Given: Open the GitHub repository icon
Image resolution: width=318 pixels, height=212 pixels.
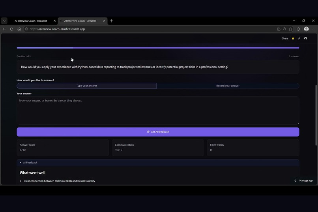Looking at the screenshot, I should pyautogui.click(x=305, y=38).
